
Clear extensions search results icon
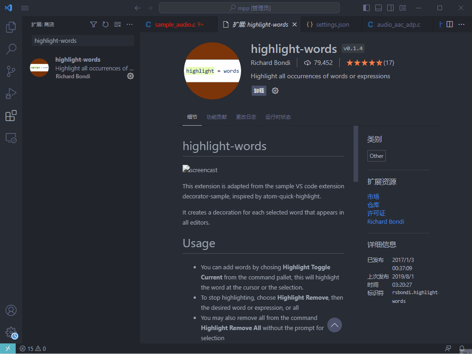(118, 24)
